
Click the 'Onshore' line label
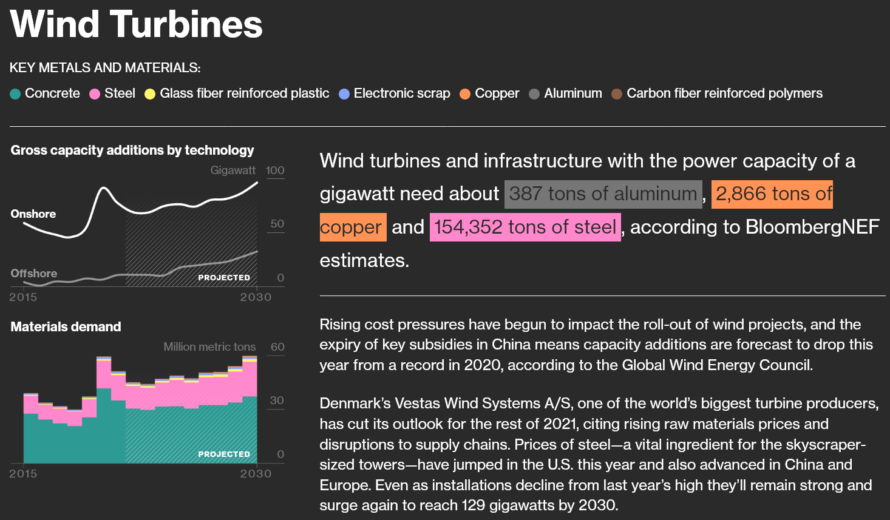[33, 214]
